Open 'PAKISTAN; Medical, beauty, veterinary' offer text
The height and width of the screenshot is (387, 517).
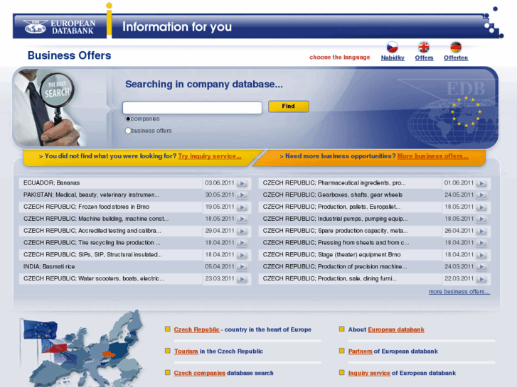(x=91, y=195)
